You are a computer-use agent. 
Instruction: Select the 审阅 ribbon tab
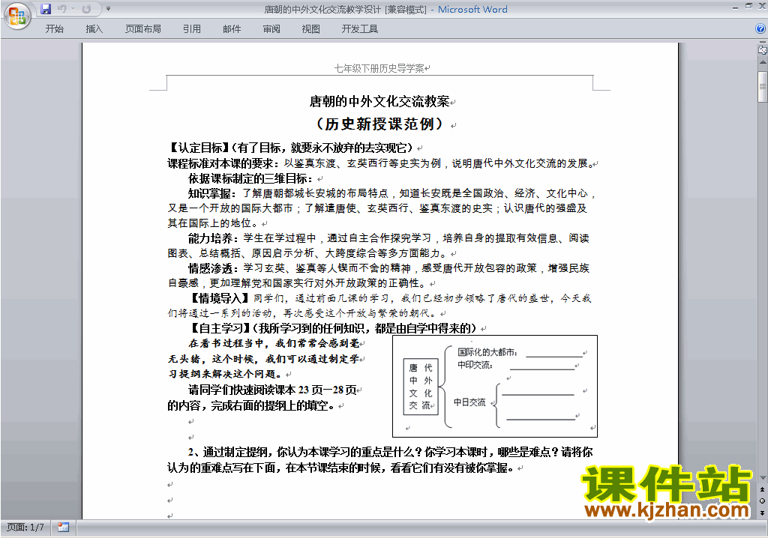point(271,29)
